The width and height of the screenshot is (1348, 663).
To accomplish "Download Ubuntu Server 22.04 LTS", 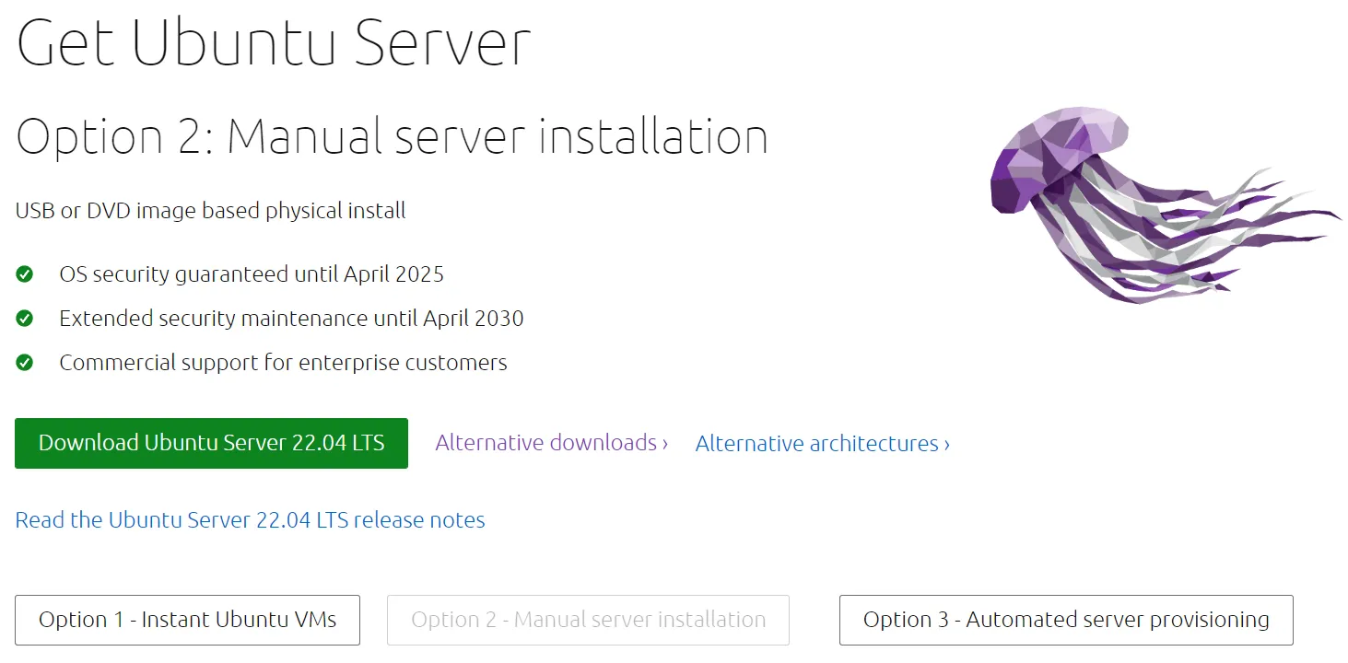I will point(211,443).
